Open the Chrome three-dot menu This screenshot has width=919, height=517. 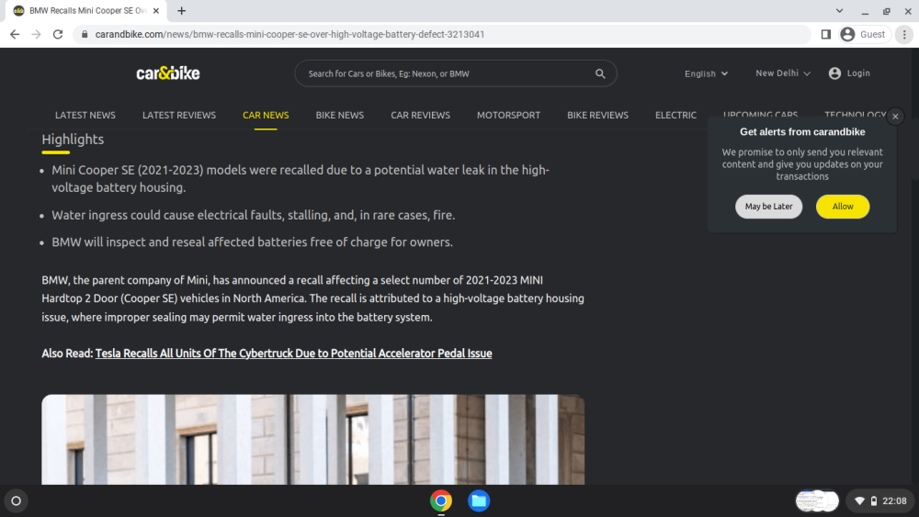coord(904,35)
